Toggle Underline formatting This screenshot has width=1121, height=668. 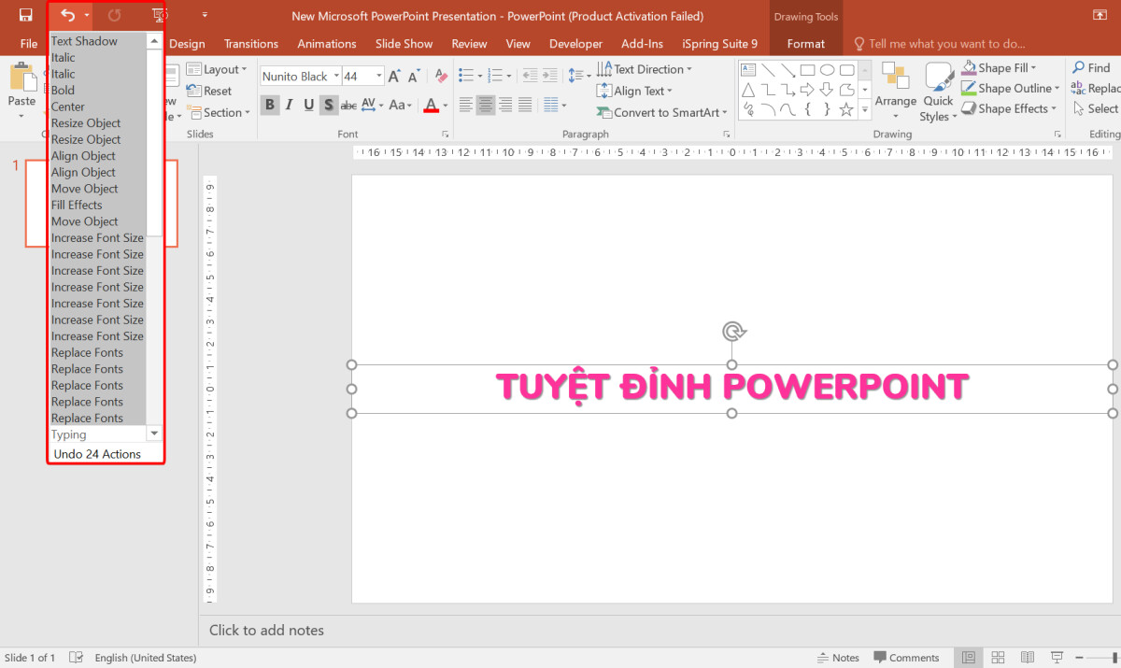[308, 106]
